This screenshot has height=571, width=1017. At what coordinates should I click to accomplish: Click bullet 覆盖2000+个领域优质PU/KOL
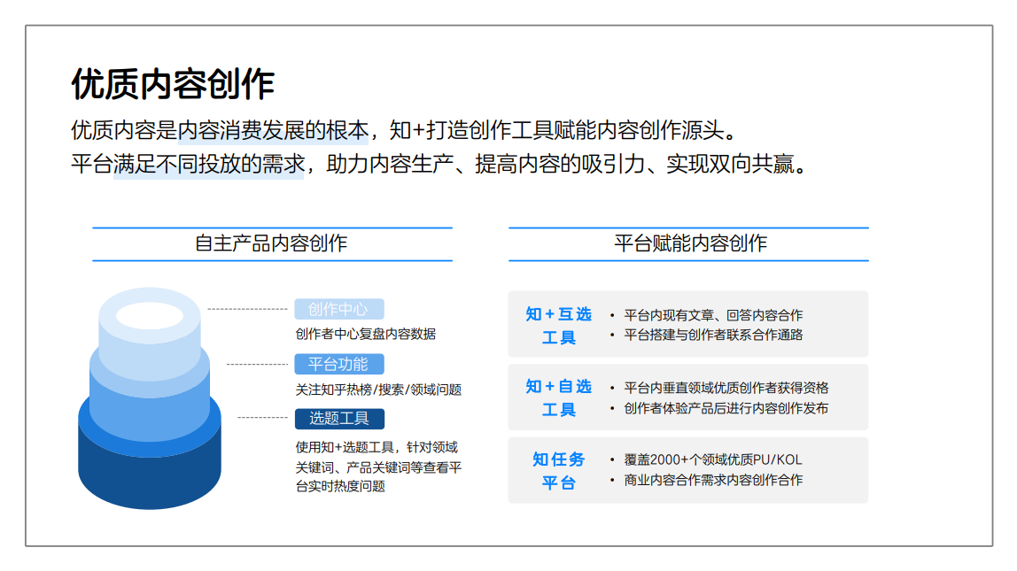coord(713,459)
